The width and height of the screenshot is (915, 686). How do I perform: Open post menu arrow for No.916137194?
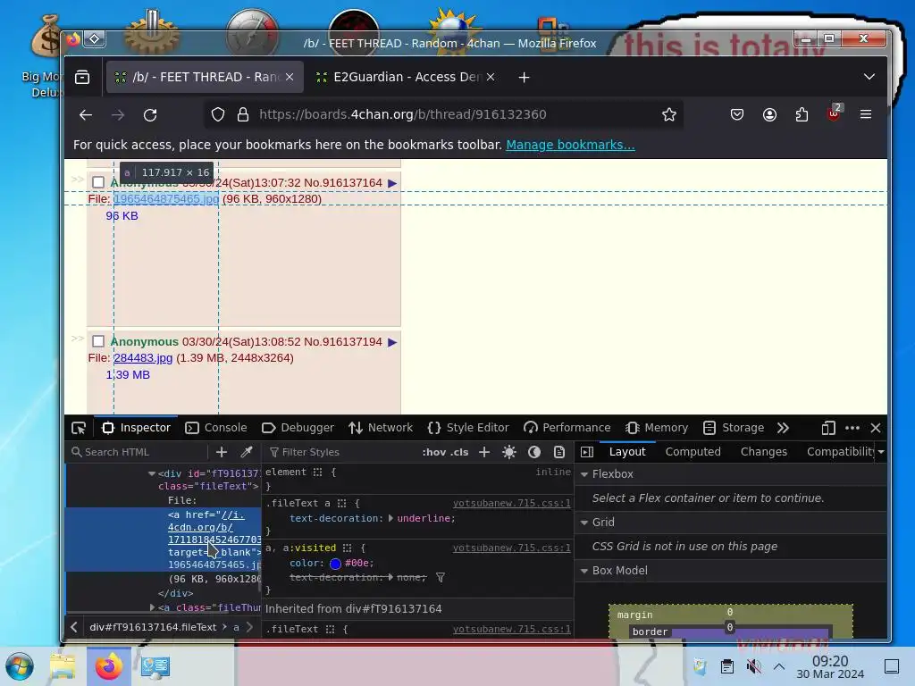[x=392, y=342]
